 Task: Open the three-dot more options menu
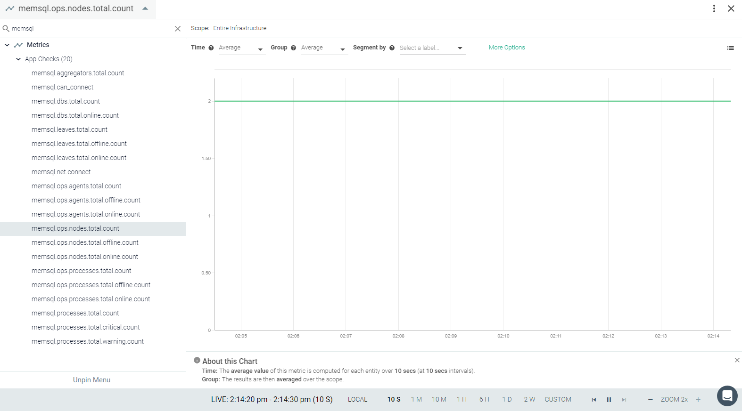[714, 8]
